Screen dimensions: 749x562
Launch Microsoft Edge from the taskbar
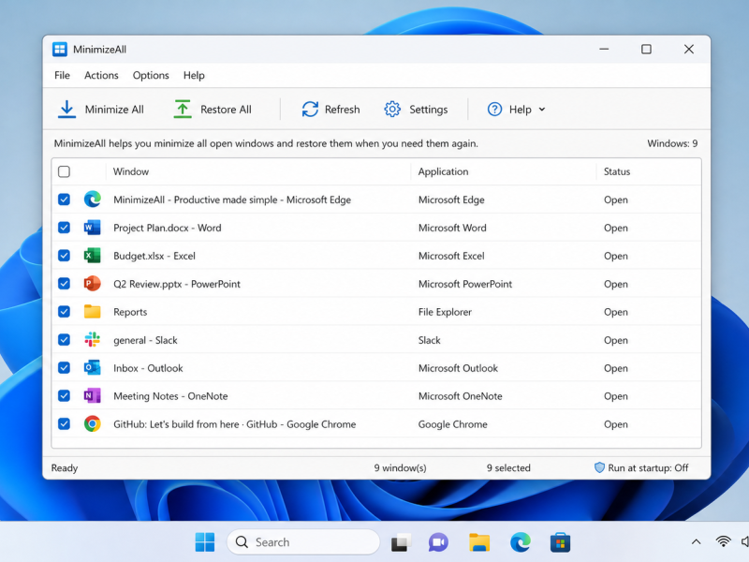[521, 542]
